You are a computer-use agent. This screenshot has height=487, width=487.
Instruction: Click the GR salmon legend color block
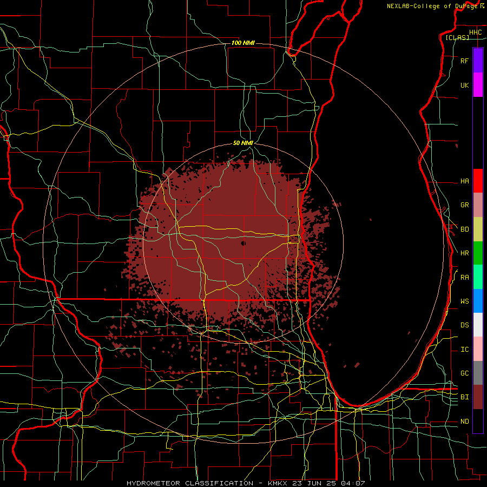tap(478, 205)
